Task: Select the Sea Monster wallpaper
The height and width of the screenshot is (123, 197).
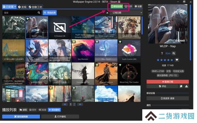Action: [83, 51]
